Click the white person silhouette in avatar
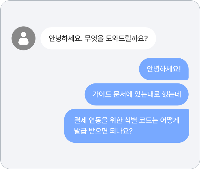Viewport: 200px width, 169px height. (23, 39)
